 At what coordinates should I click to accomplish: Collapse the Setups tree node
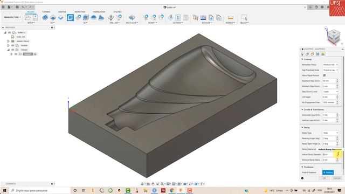click(9, 50)
